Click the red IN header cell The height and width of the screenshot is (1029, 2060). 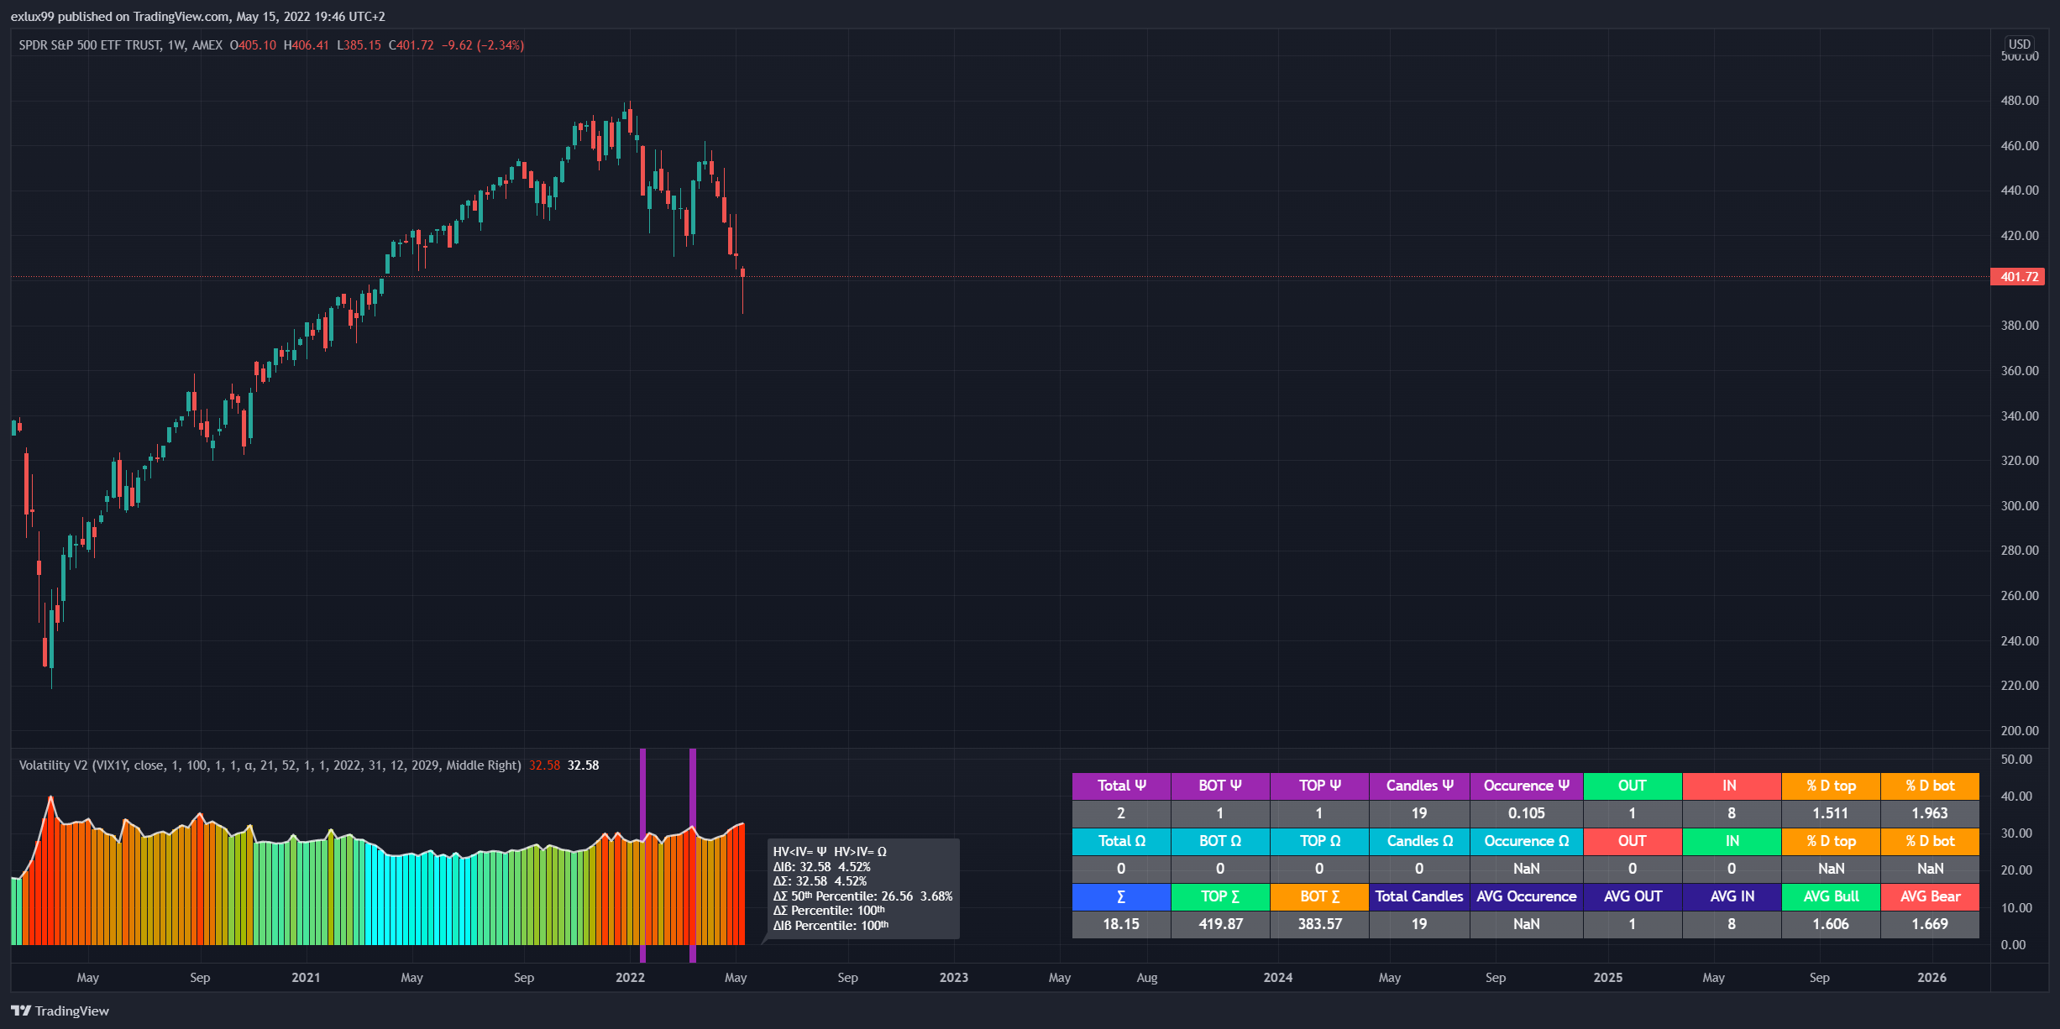point(1732,786)
